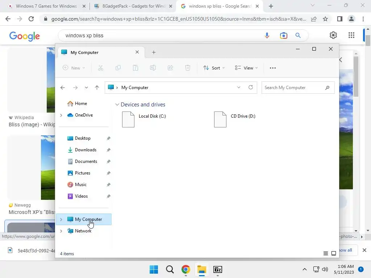Click the magnifier in Search My Computer box
The width and height of the screenshot is (371, 278).
tap(327, 88)
